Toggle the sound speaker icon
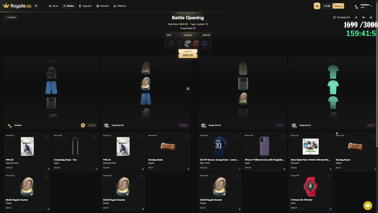 371,17
